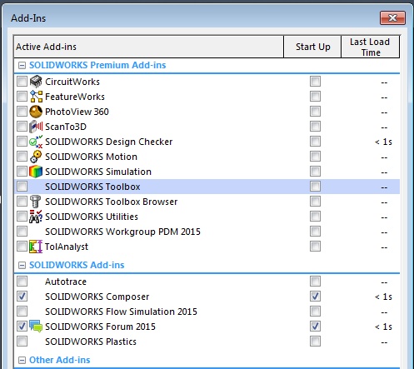Collapse the SOLIDWORKS Premium Add-ins group
This screenshot has width=414, height=369.
point(22,66)
